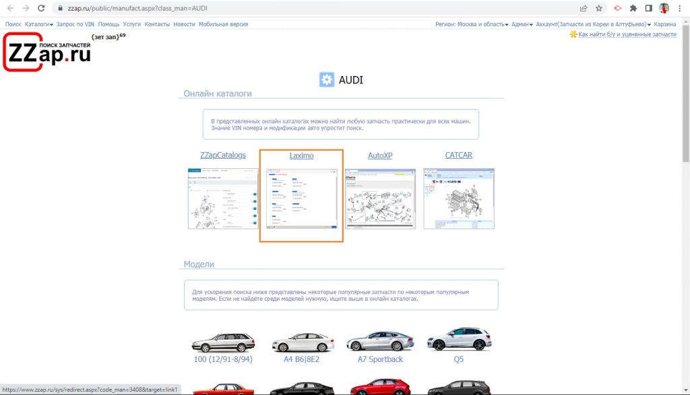Image resolution: width=690 pixels, height=395 pixels.
Task: Reload the page with the refresh button
Action: 42,9
